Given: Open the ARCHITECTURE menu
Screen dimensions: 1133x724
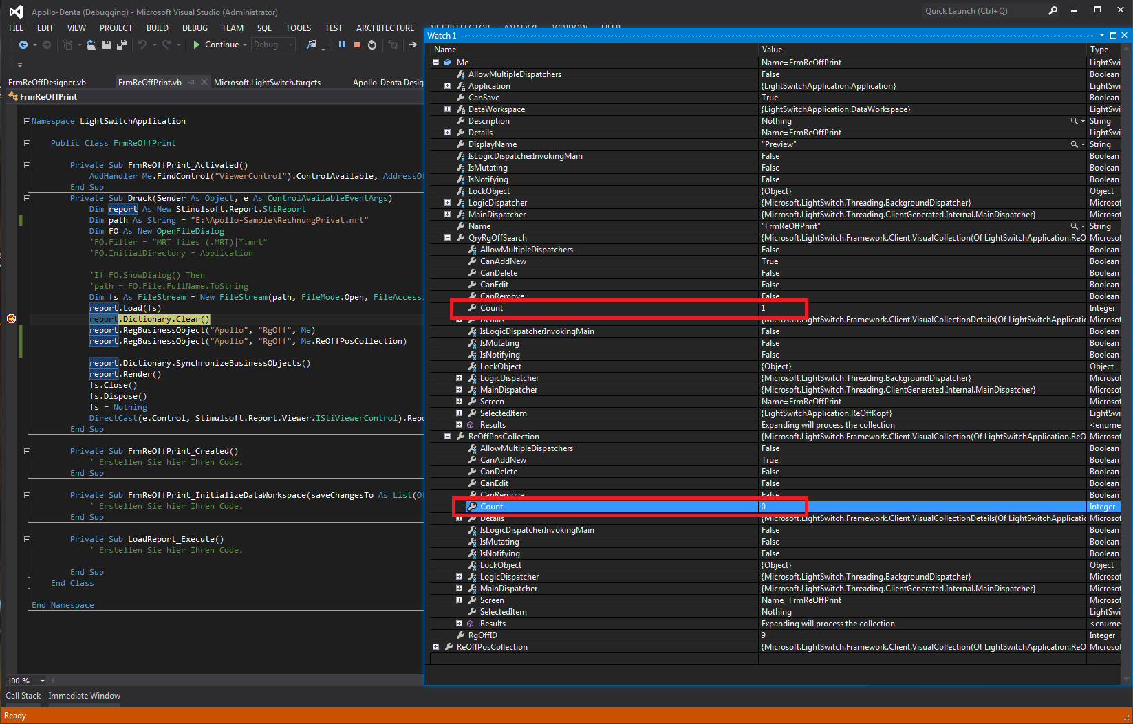Looking at the screenshot, I should click(x=385, y=28).
